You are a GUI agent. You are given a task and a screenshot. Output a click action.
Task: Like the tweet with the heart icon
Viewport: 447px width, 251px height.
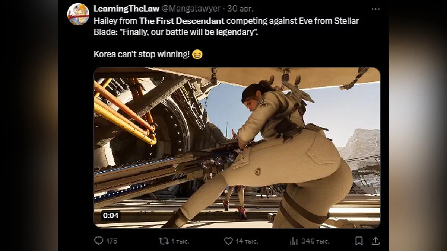coord(228,241)
